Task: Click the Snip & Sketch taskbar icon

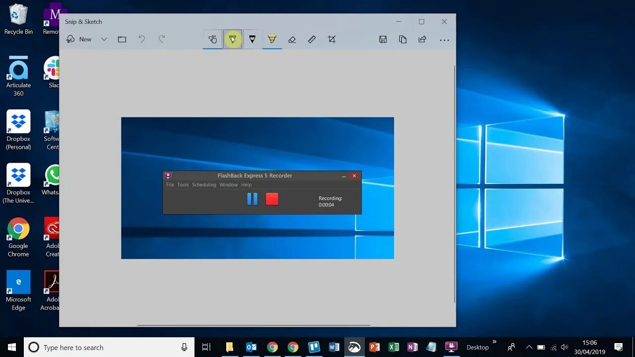Action: (354, 347)
